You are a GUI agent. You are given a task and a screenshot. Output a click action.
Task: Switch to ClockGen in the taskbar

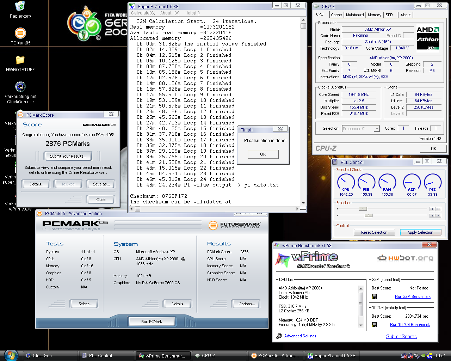pyautogui.click(x=50, y=356)
